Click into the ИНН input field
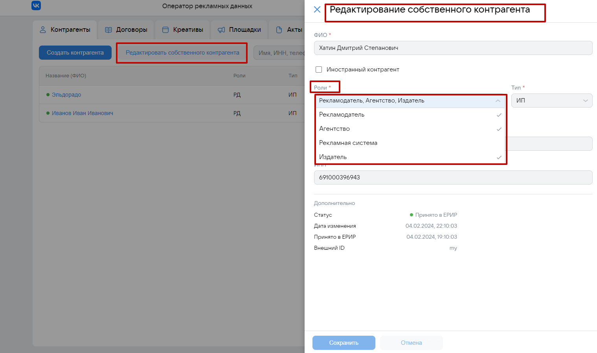The height and width of the screenshot is (353, 597). [453, 177]
